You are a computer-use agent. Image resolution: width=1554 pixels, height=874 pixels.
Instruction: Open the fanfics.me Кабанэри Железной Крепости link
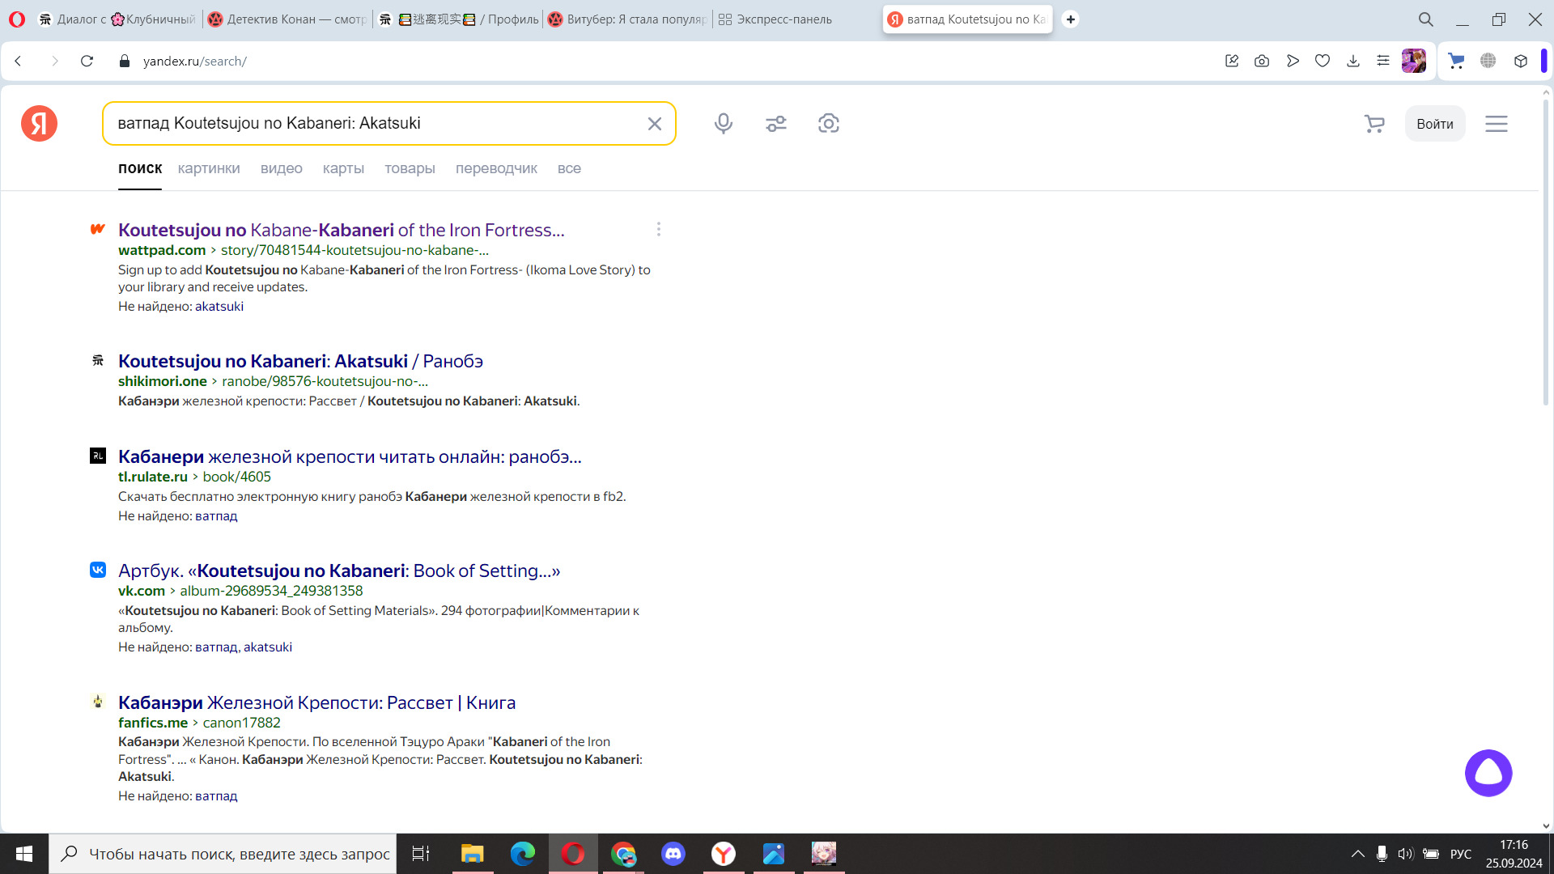click(316, 702)
